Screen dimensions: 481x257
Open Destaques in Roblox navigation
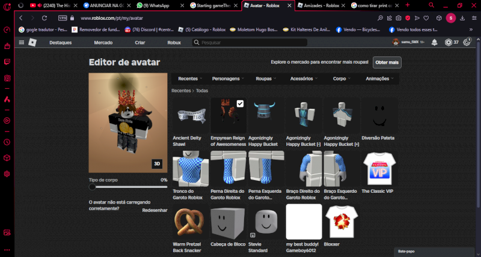[x=61, y=43]
